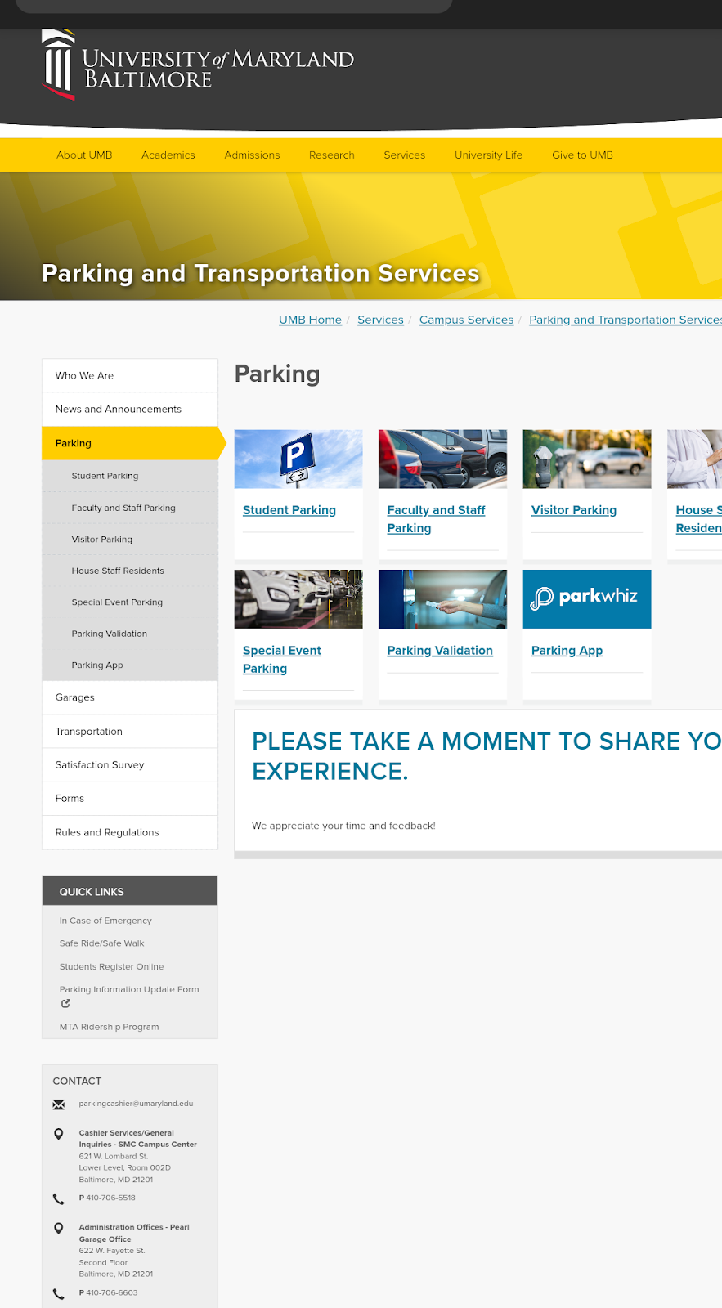Open House Staff Residents sidebar subitem

coord(130,571)
